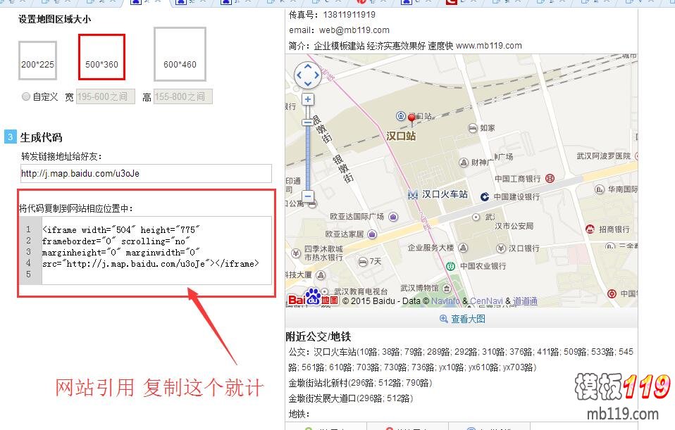The width and height of the screenshot is (675, 430).
Task: Click the 如家 hotel icon on the map
Action: point(473,128)
